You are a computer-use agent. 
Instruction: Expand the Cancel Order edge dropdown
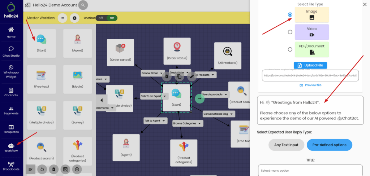[162, 73]
